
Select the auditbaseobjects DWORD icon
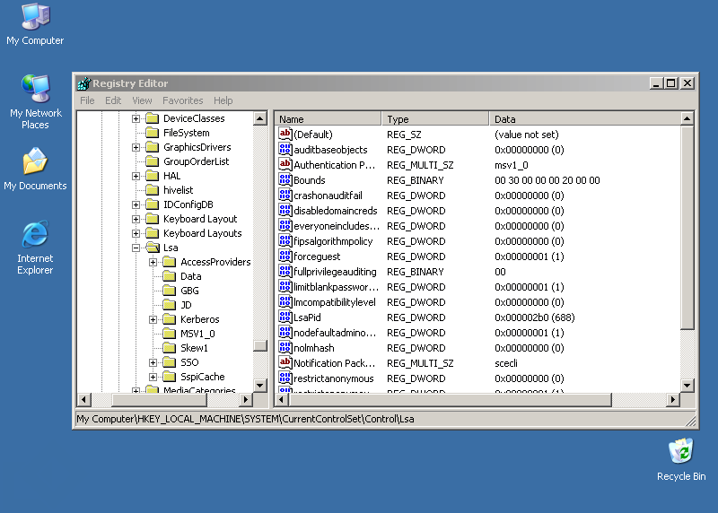point(285,149)
